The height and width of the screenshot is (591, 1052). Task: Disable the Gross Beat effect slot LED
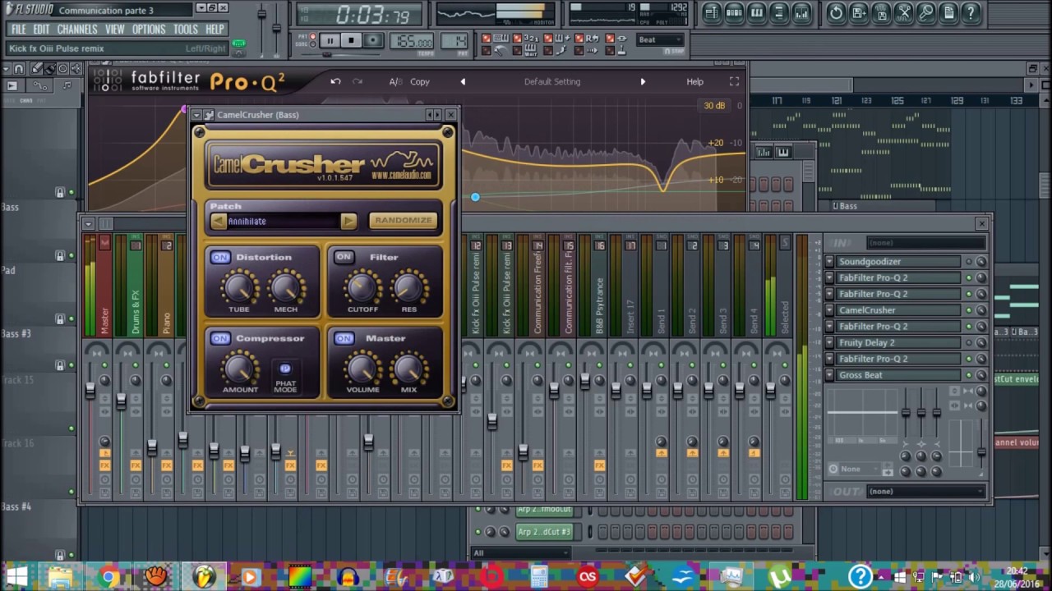(x=969, y=375)
